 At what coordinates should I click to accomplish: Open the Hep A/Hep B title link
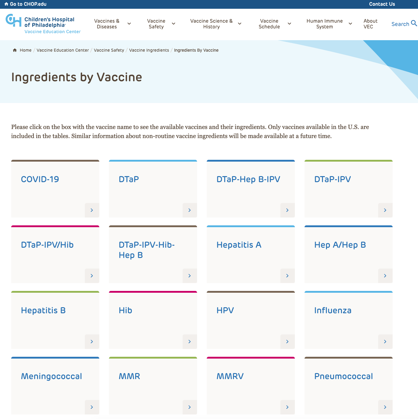[x=340, y=245]
